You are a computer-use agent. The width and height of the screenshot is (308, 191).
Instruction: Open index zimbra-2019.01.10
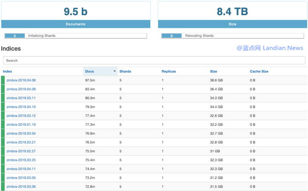21,125
